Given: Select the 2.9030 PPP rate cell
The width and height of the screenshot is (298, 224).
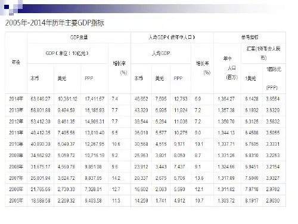Looking at the screenshot, I should point(273,201).
